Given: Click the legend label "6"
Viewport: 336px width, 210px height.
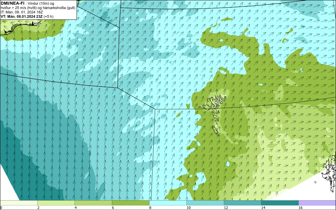Looking at the screenshot, I should pyautogui.click(x=113, y=208).
